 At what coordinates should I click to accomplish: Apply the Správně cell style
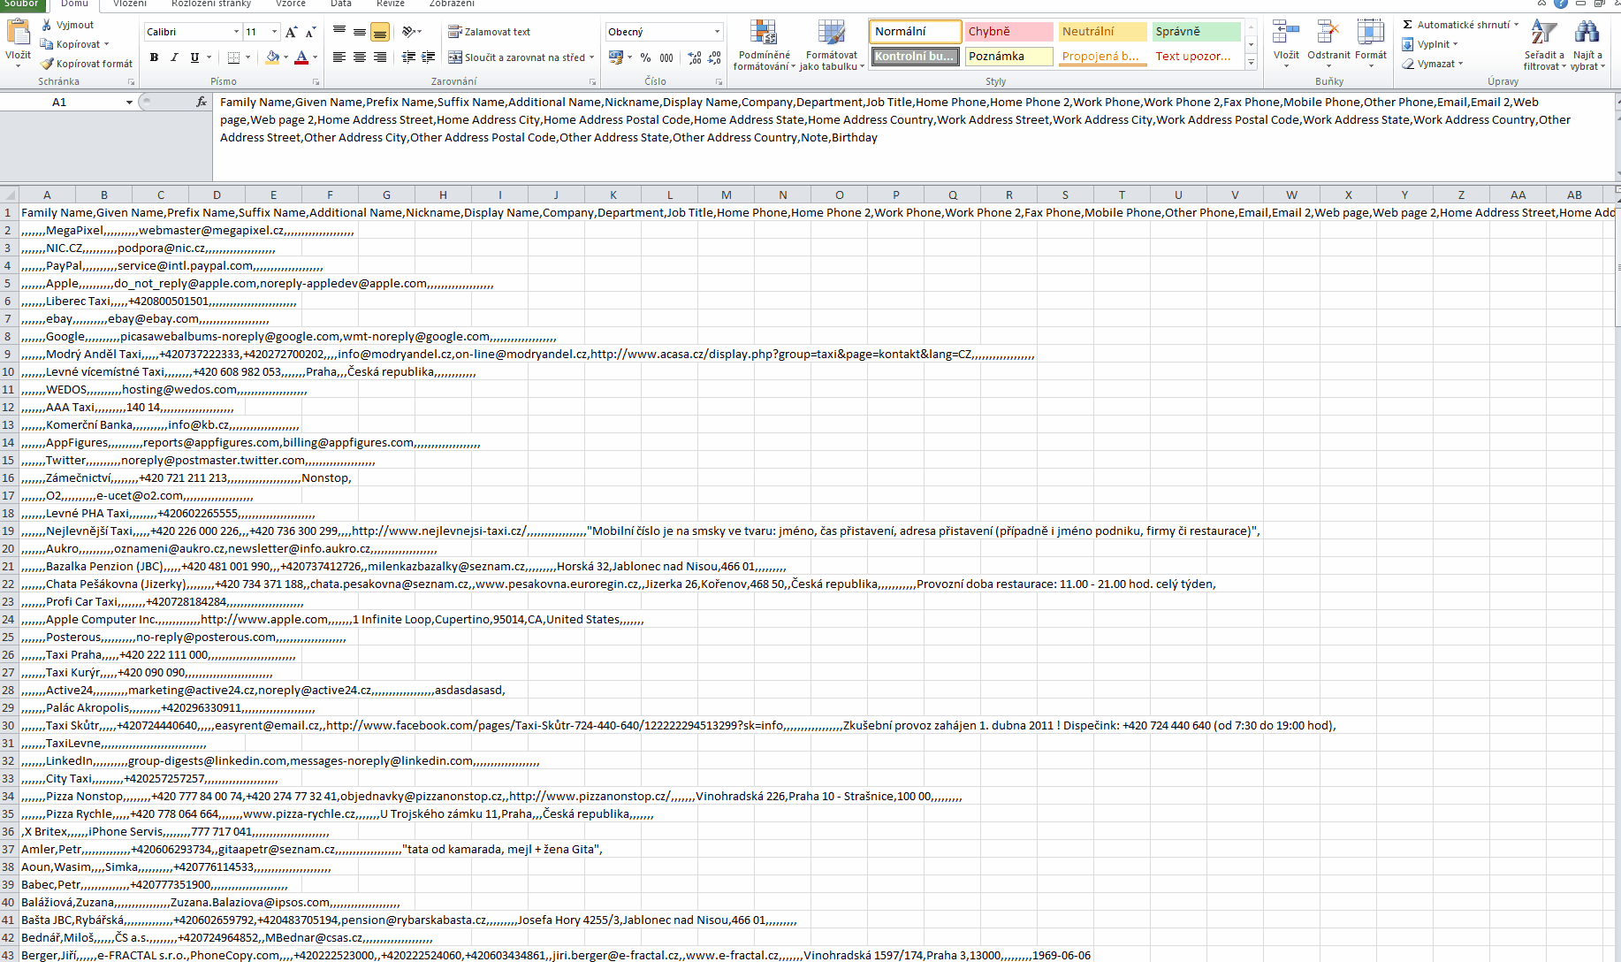point(1197,32)
